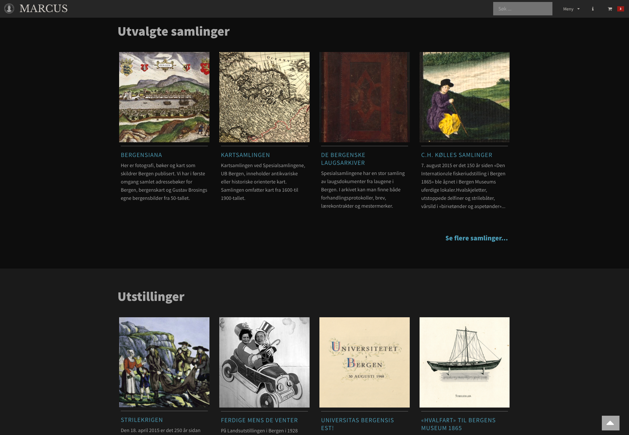
Task: Click the university seal logo icon
Action: click(9, 9)
